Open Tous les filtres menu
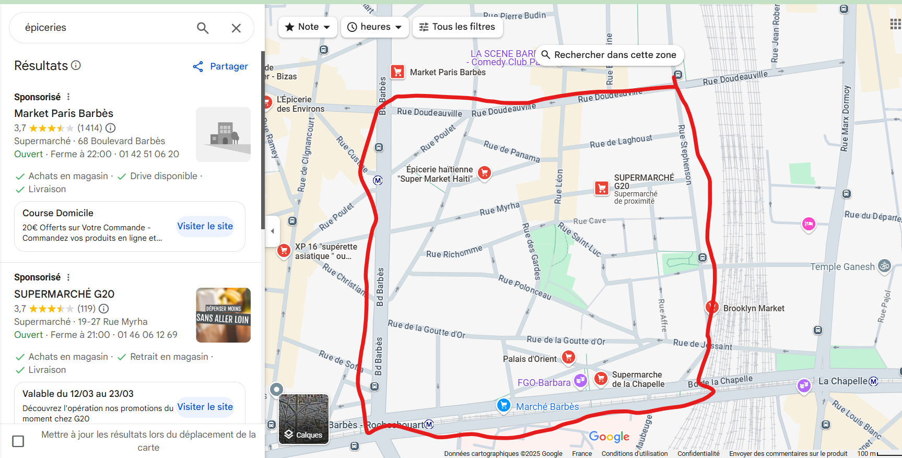 pyautogui.click(x=458, y=27)
